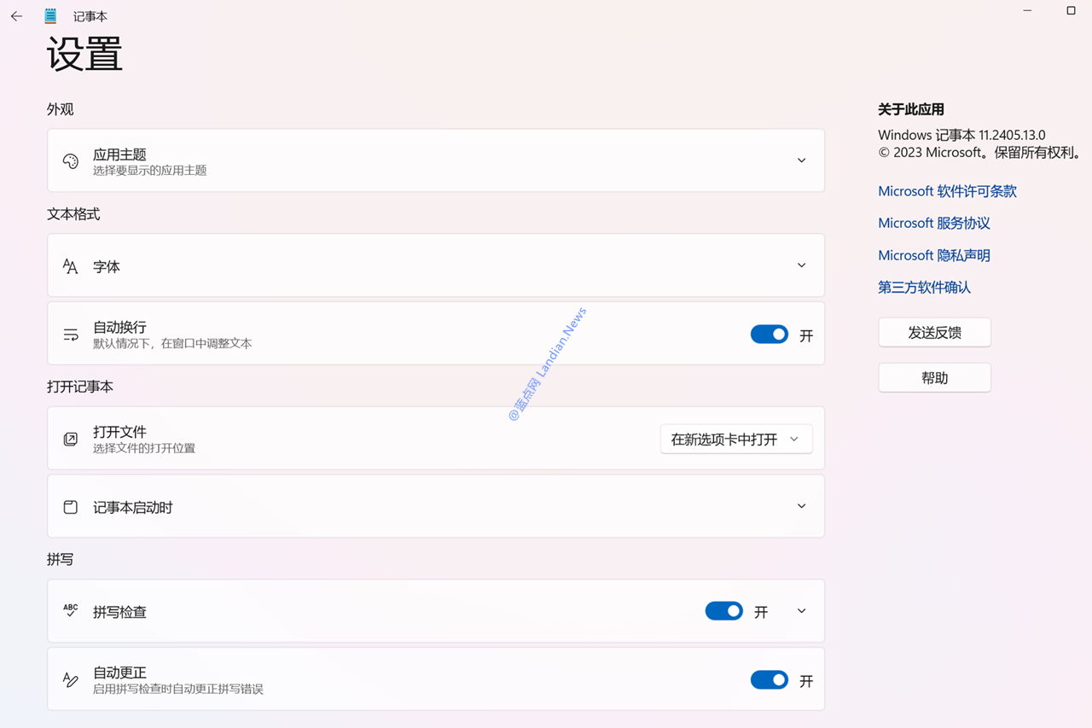This screenshot has height=728, width=1092.
Task: Expand the 记事本启动时 chevron
Action: 801,506
